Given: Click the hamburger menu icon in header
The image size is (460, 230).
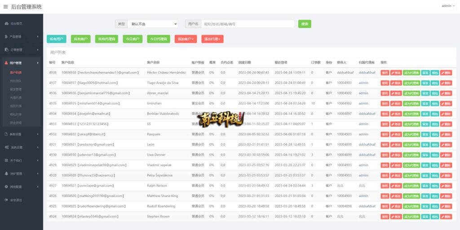Looking at the screenshot, I should [6, 7].
